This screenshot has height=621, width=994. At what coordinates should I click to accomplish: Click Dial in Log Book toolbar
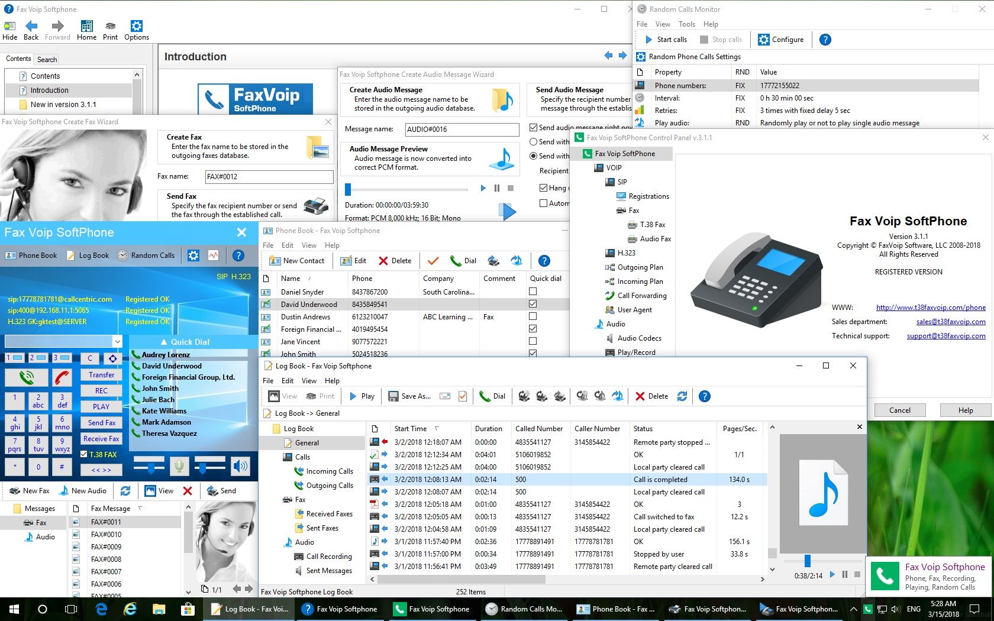492,396
